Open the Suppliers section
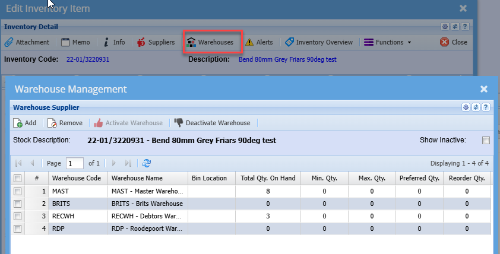This screenshot has width=500, height=254. click(x=156, y=42)
